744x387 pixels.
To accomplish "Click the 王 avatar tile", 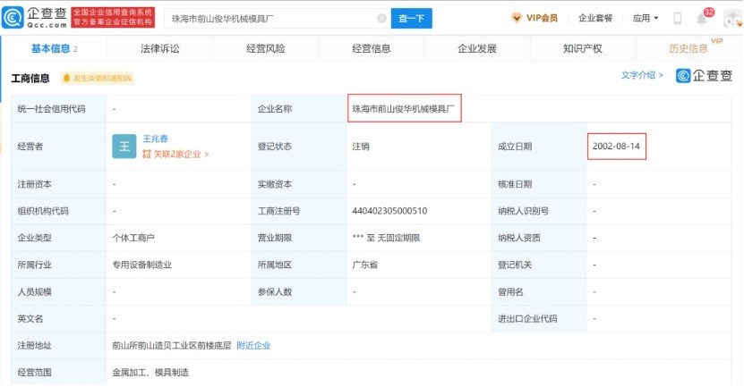I will [124, 146].
